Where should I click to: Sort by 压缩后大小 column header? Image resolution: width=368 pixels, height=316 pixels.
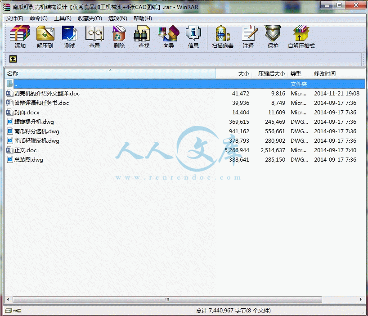tap(269, 74)
